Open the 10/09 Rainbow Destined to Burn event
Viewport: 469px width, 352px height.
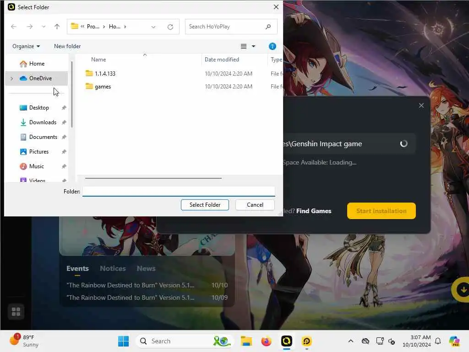147,297
